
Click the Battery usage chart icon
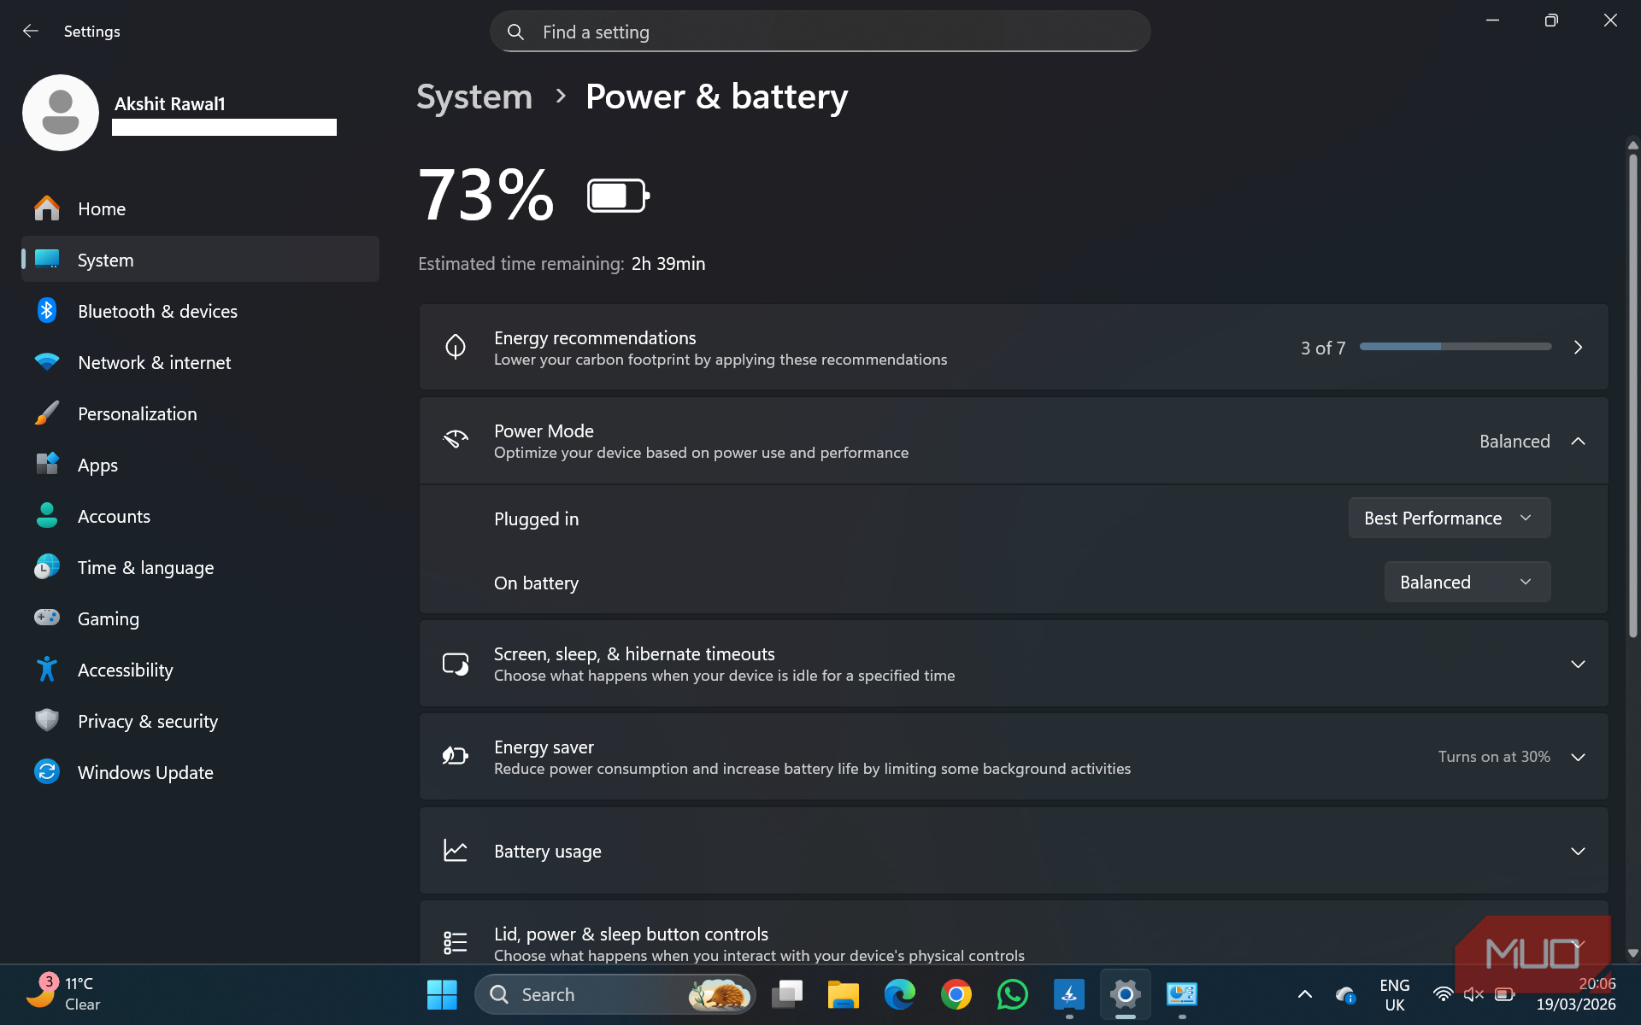[456, 851]
